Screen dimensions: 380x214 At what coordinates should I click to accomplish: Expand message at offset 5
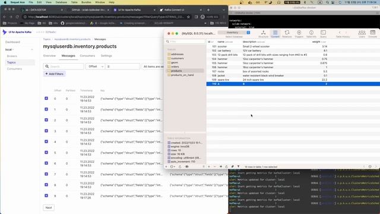[x=46, y=152]
